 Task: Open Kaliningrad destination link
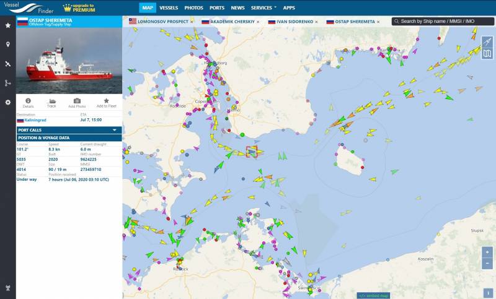(x=35, y=120)
